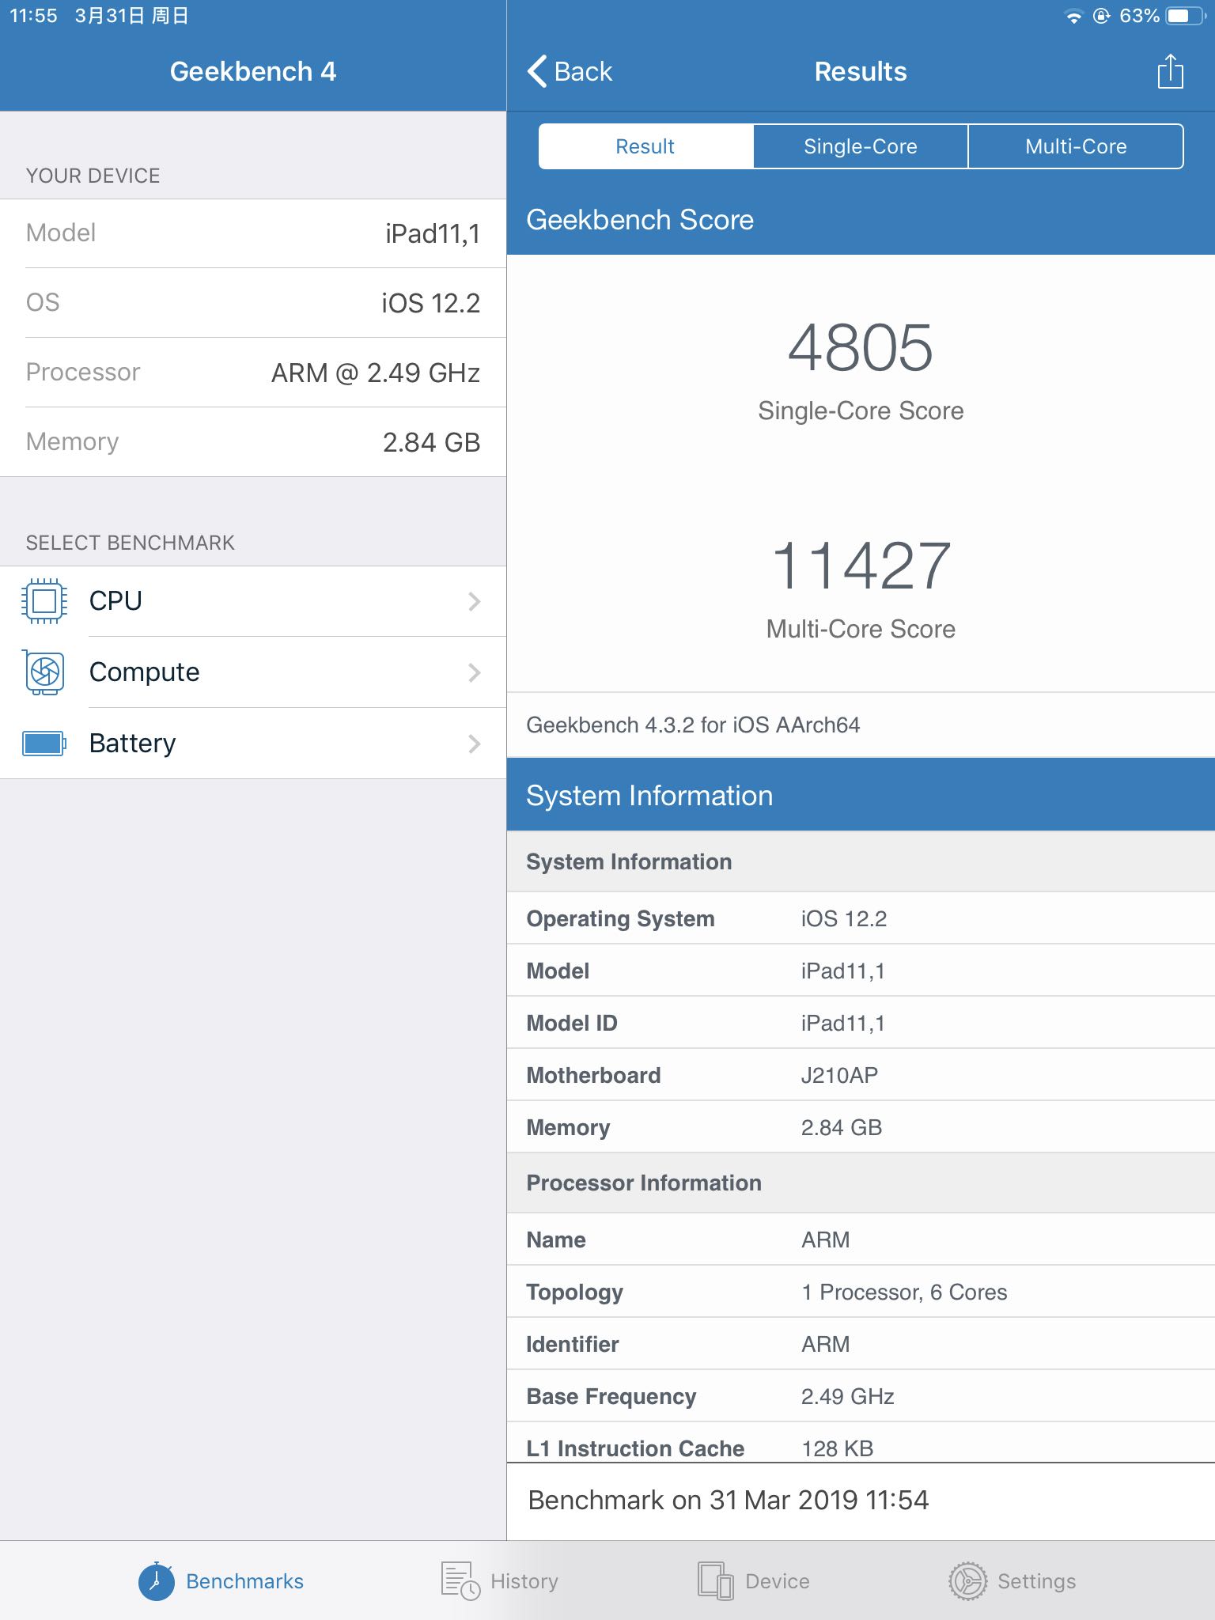Open the CPU benchmark row chevron

(x=474, y=601)
